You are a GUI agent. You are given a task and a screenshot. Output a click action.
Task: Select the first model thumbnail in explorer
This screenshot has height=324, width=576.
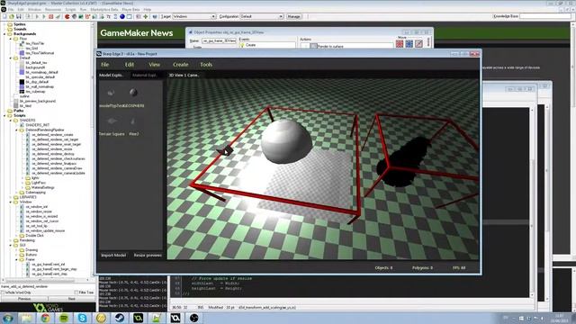111,92
